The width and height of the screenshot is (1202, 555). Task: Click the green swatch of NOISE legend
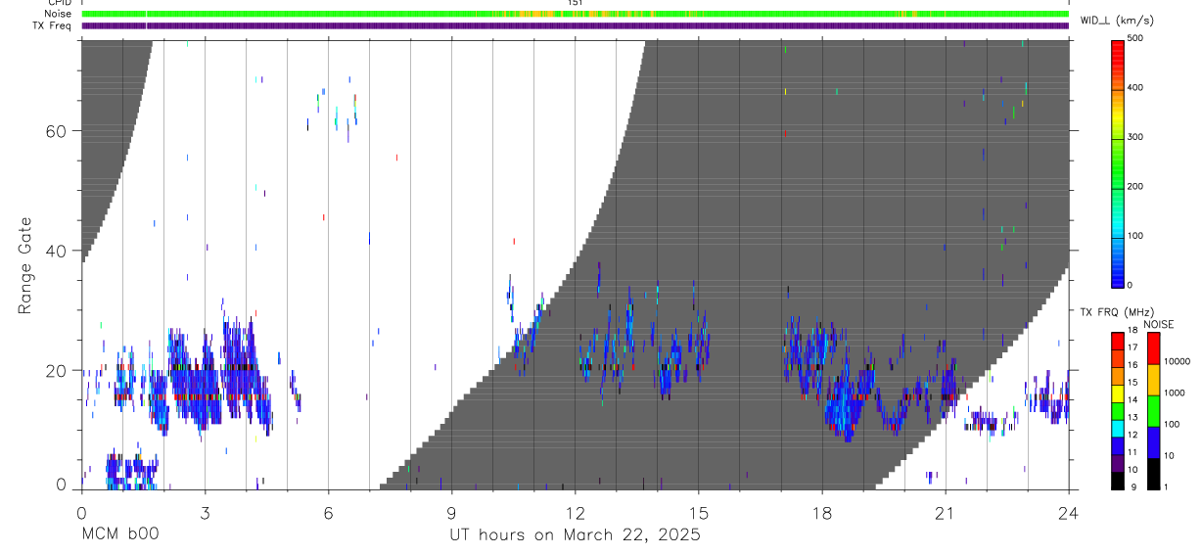(x=1153, y=411)
